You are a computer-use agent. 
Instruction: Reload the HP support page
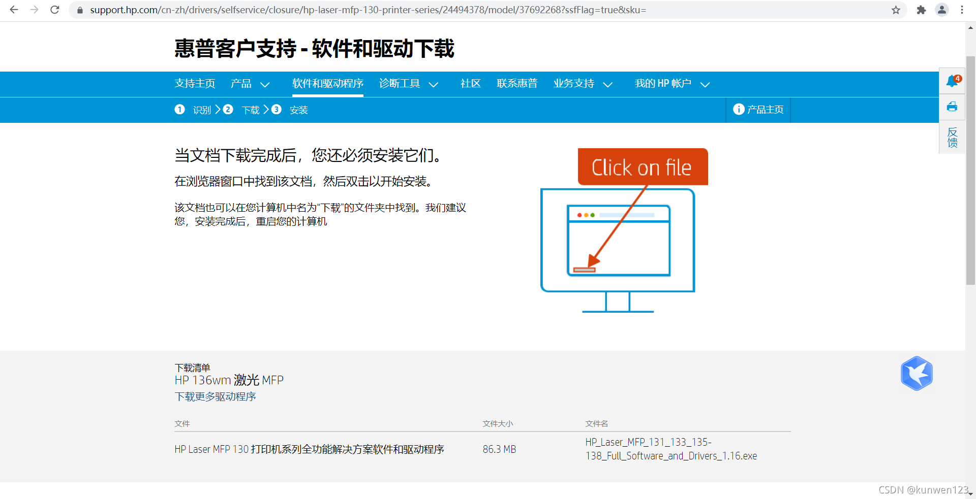pyautogui.click(x=55, y=10)
